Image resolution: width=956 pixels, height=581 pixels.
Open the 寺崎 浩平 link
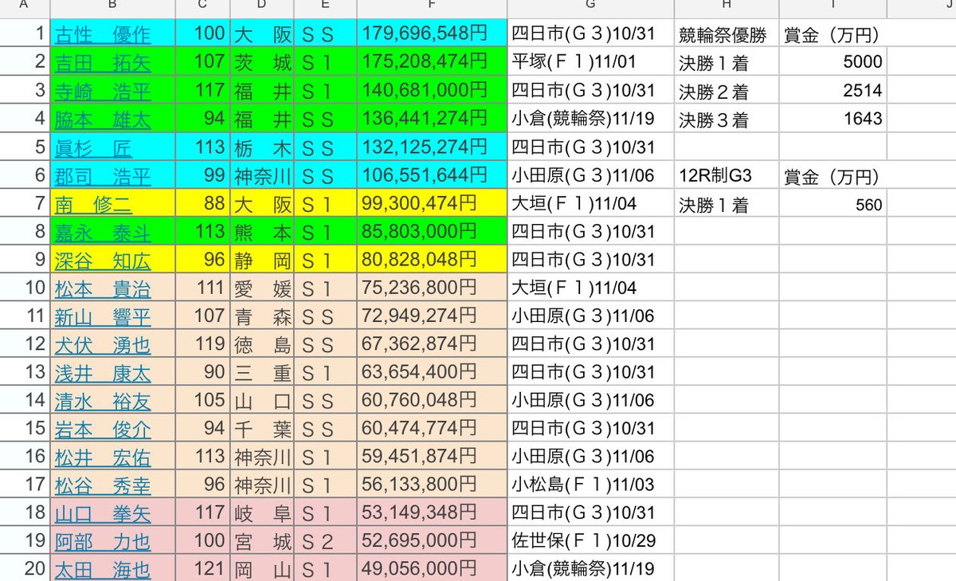click(x=102, y=91)
